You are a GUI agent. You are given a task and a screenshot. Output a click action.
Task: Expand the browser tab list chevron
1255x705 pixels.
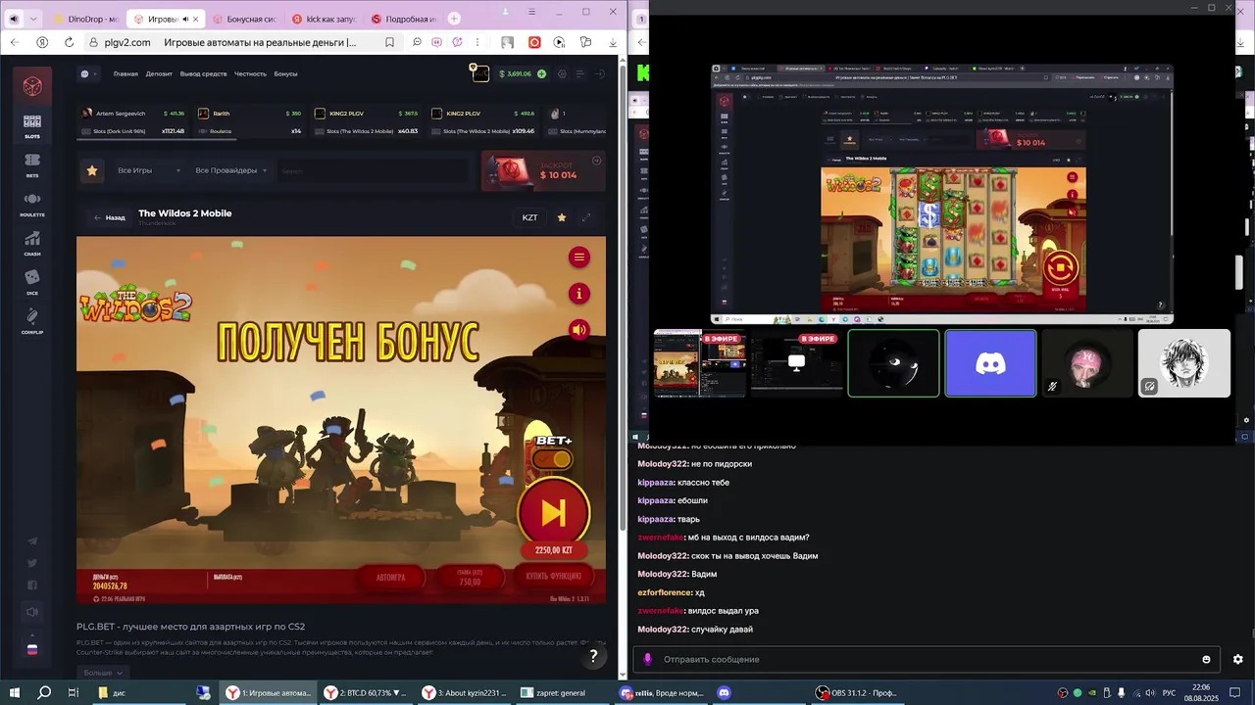[x=34, y=19]
